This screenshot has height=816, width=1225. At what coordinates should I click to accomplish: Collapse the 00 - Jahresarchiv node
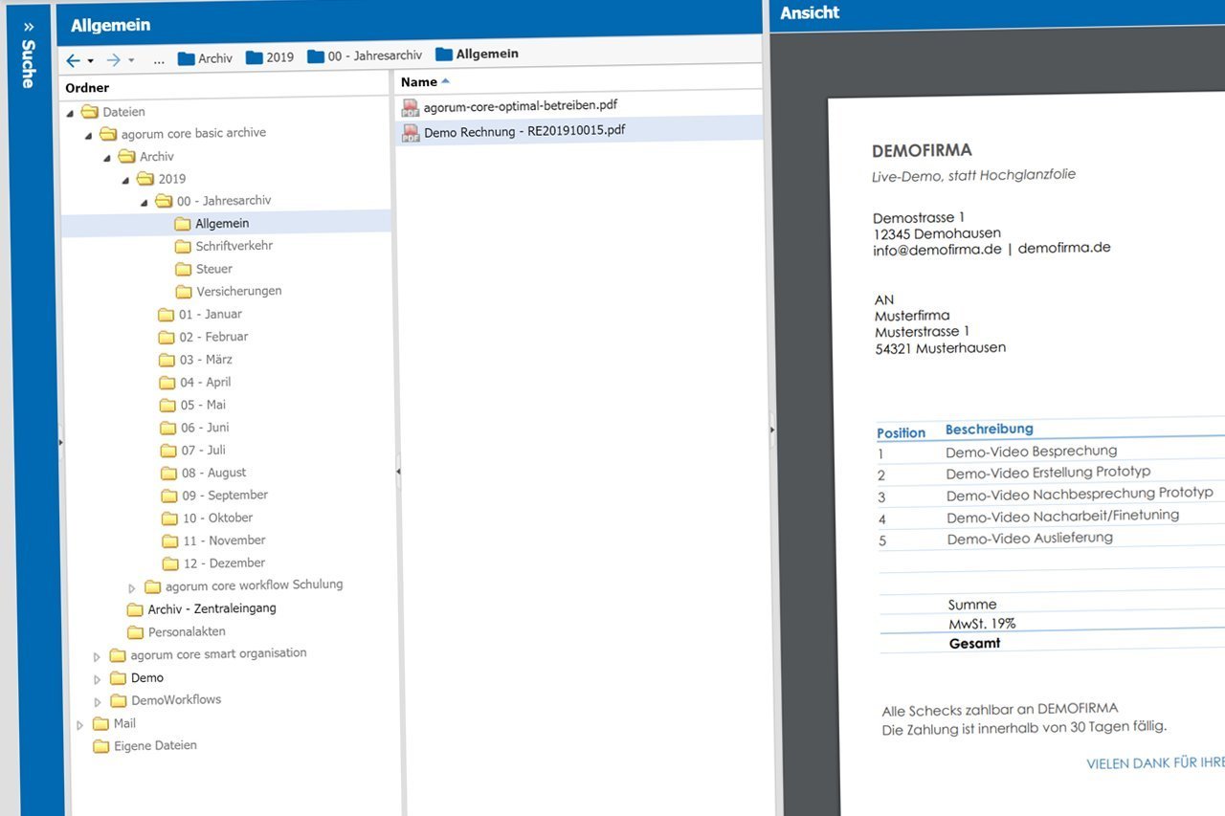coord(144,203)
